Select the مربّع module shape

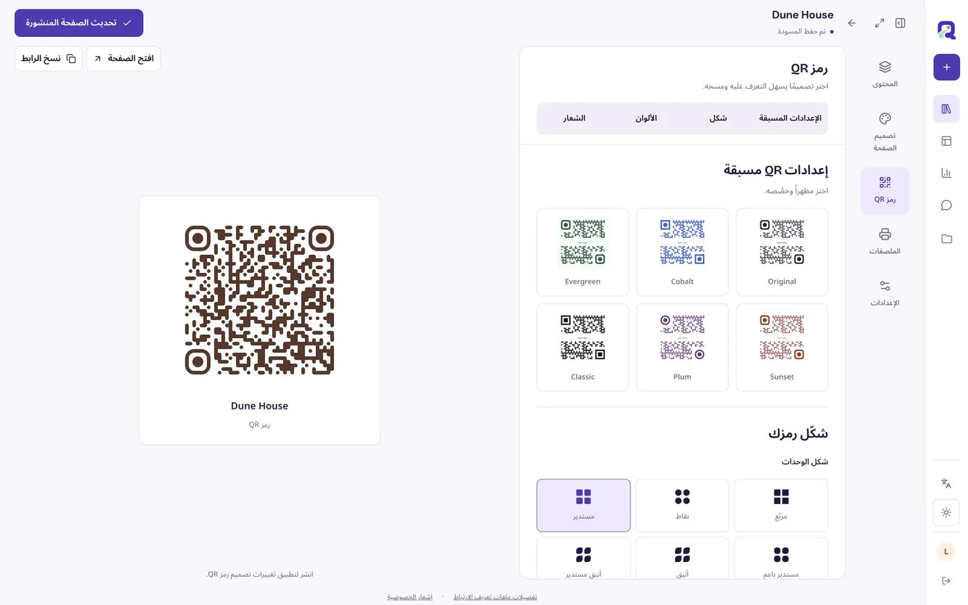pos(781,506)
